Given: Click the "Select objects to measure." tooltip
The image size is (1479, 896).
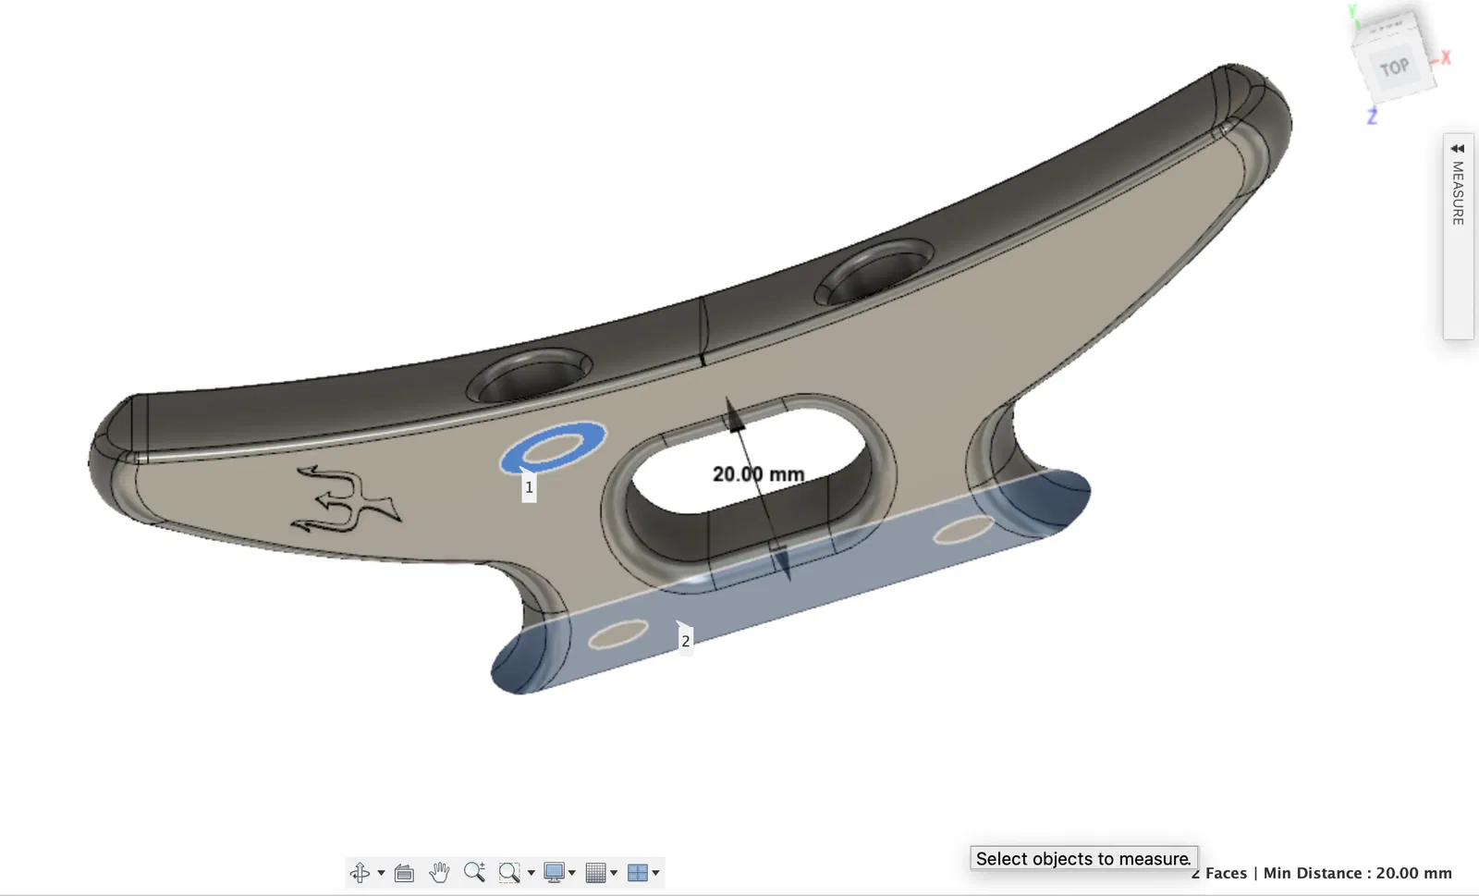Looking at the screenshot, I should 1083,859.
